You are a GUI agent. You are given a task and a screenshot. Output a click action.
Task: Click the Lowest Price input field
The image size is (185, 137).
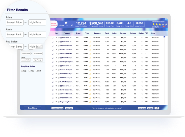(15, 22)
